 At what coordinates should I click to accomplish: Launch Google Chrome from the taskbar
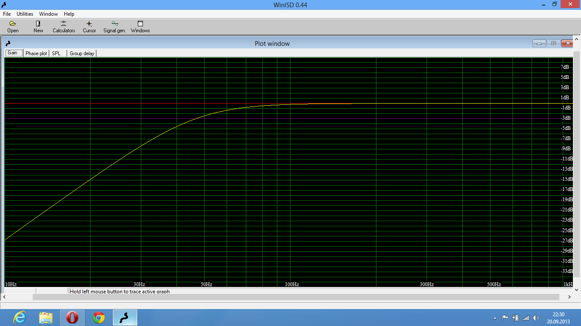pos(99,318)
